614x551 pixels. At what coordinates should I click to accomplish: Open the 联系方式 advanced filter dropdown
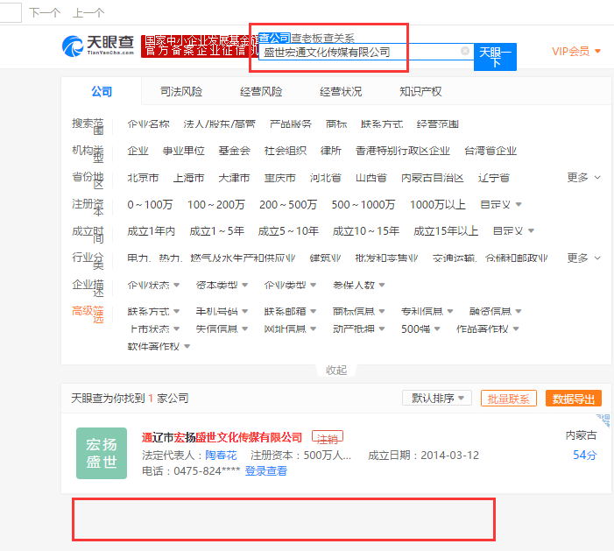[x=153, y=311]
